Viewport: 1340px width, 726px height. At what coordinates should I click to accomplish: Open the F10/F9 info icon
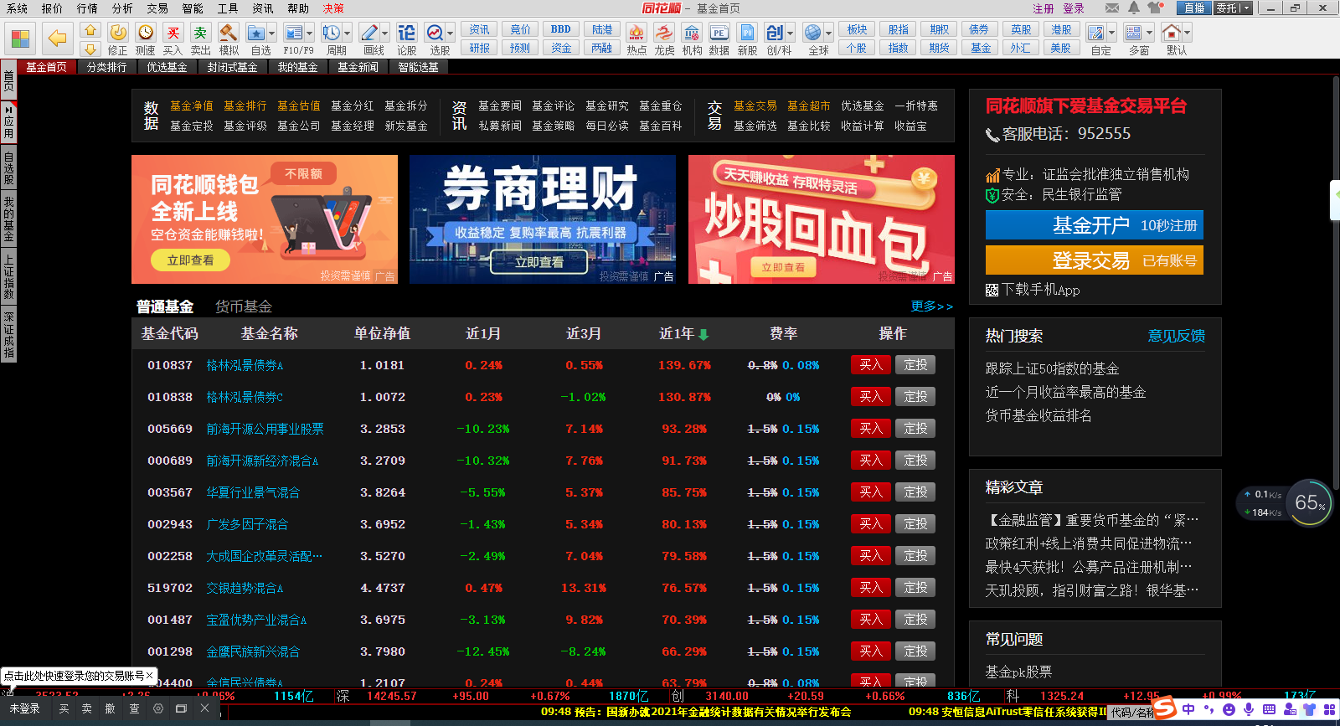[x=293, y=33]
